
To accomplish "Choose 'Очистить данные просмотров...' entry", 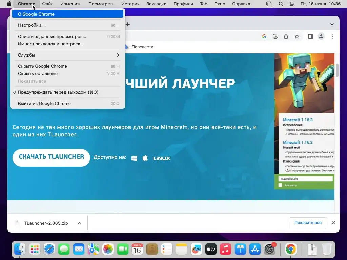I will [67, 37].
